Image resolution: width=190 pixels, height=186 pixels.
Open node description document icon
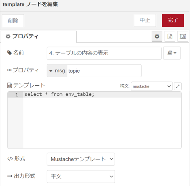170,36
